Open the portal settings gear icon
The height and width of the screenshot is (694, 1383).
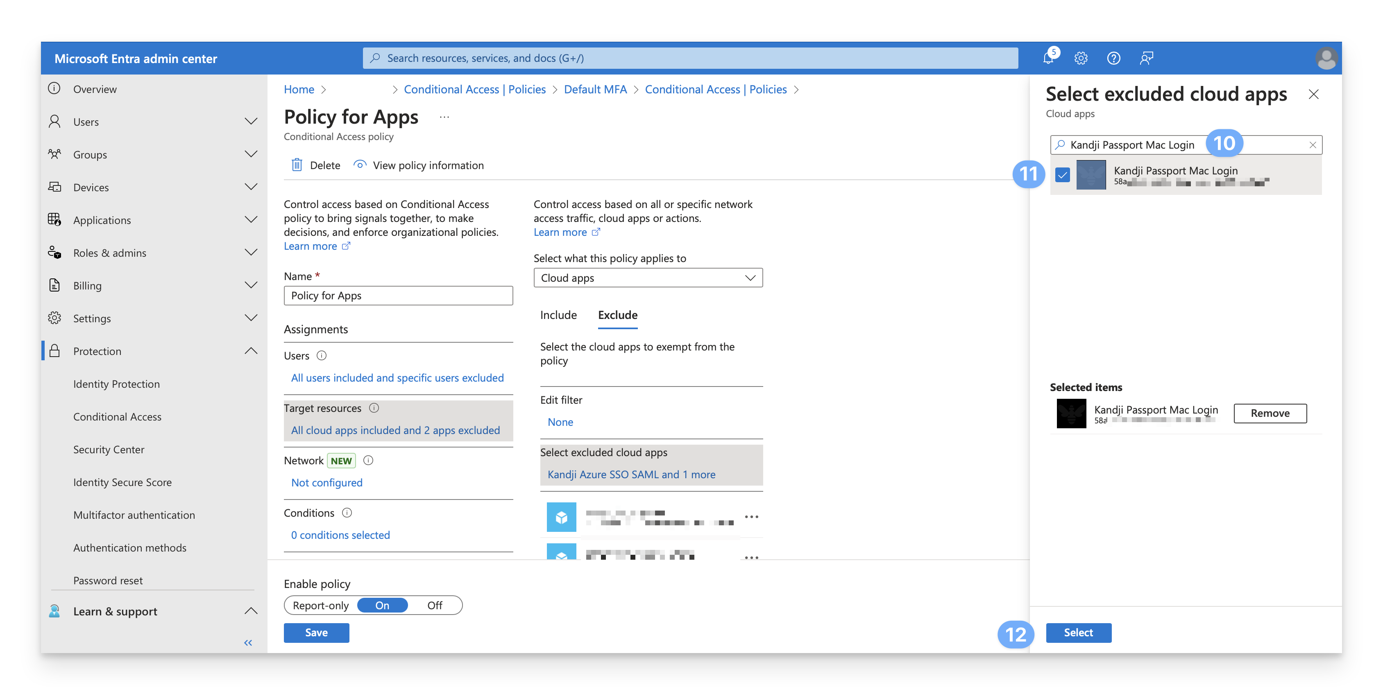(1081, 58)
